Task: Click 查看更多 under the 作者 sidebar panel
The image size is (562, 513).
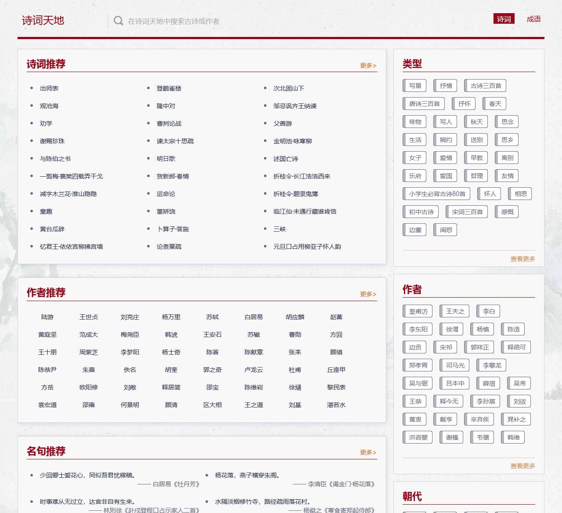Action: (522, 466)
